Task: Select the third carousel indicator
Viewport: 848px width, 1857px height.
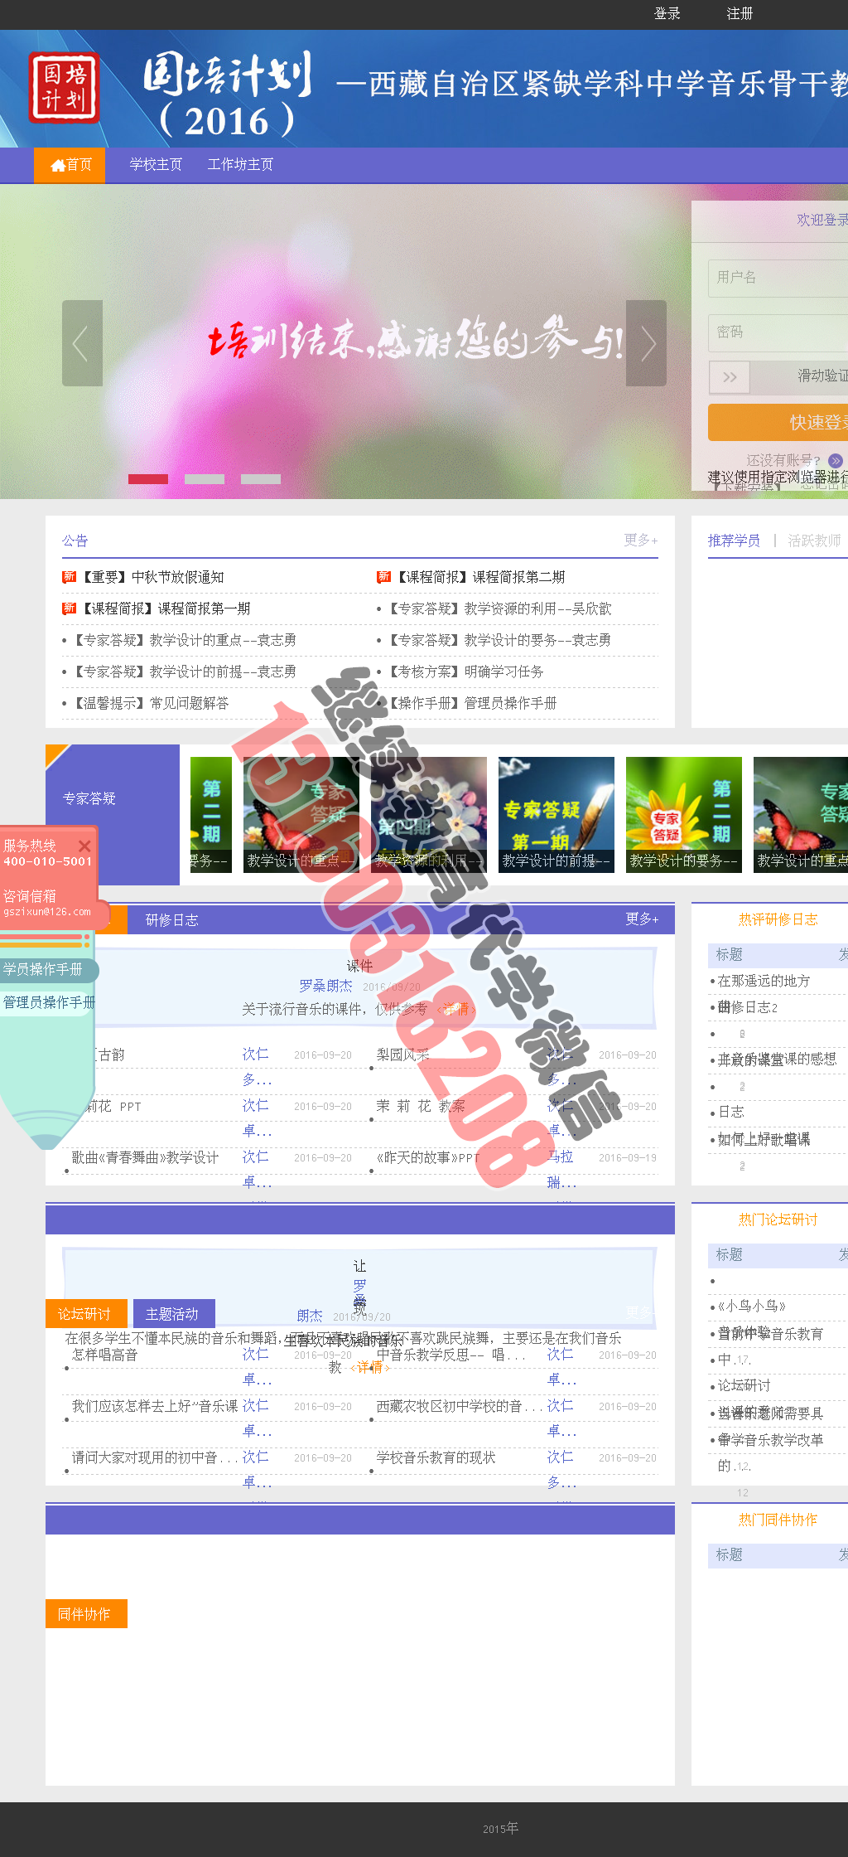Action: [x=261, y=479]
